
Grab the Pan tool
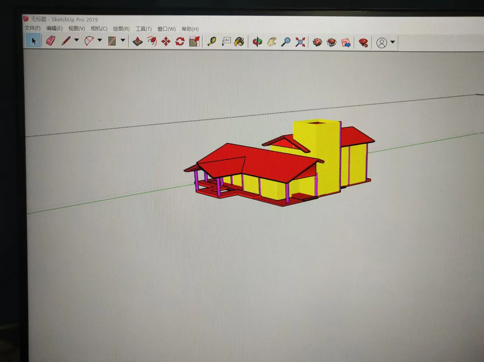tap(272, 42)
